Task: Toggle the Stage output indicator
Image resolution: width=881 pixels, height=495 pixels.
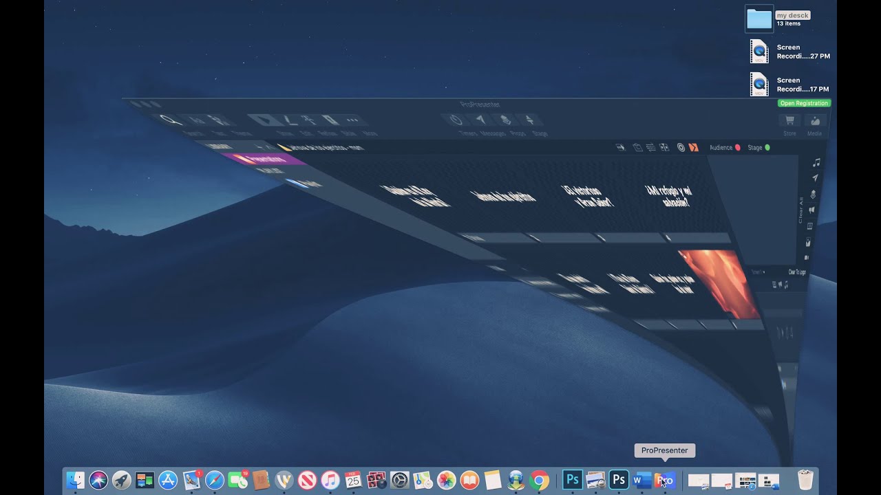Action: 758,148
